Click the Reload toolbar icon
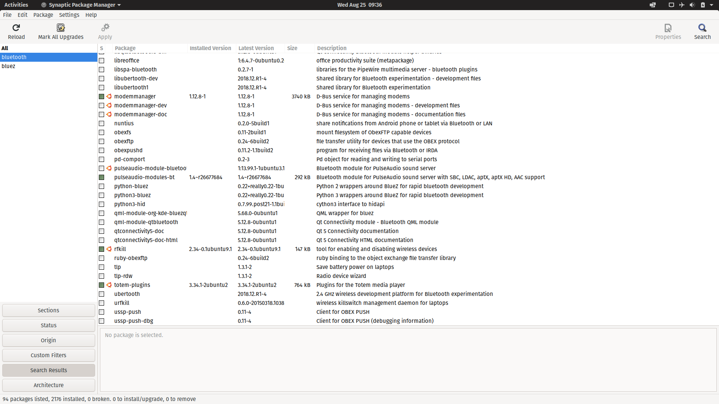 [x=16, y=28]
